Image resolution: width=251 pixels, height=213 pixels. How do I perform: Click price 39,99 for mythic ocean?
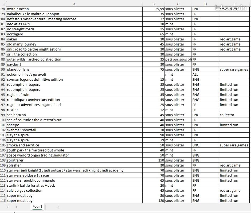pos(154,9)
